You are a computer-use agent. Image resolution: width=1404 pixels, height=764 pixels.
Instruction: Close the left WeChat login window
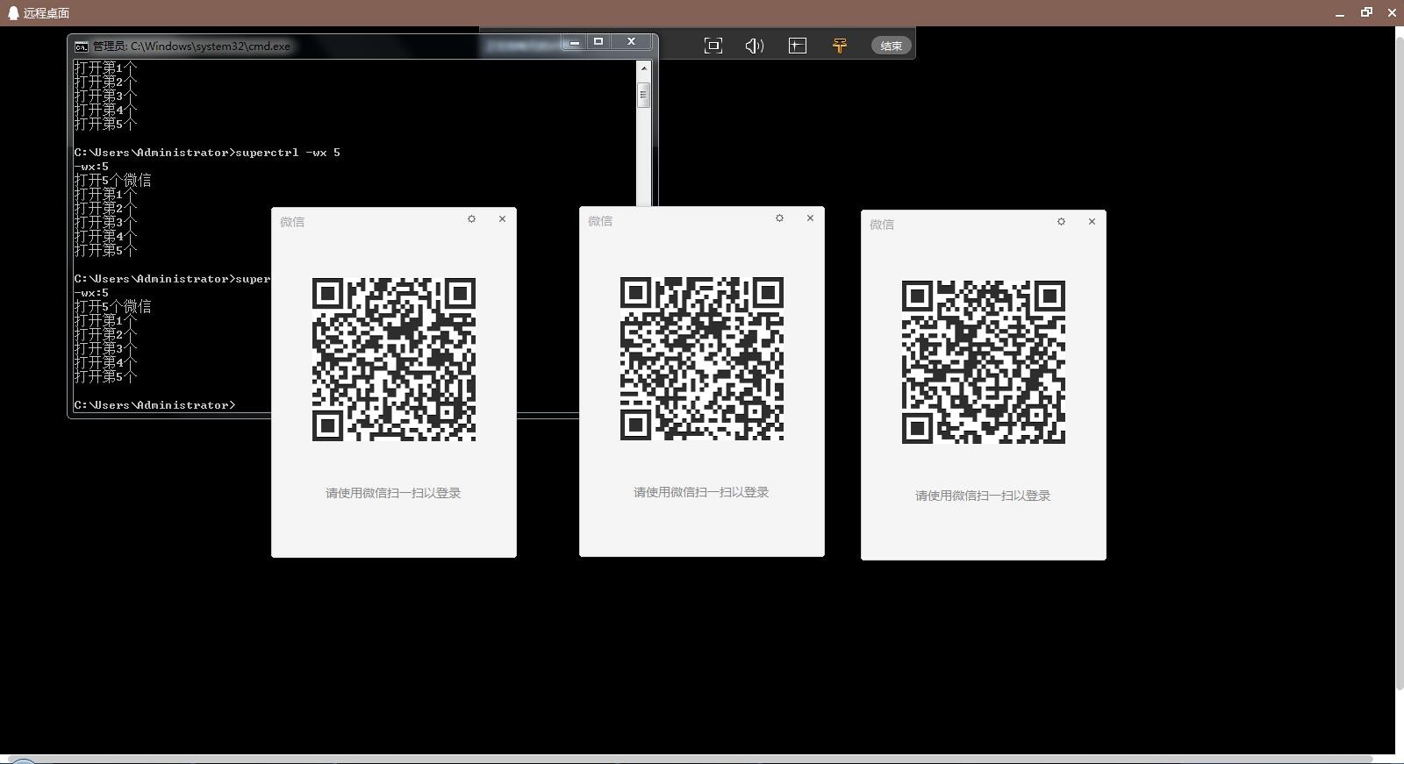[x=502, y=219]
